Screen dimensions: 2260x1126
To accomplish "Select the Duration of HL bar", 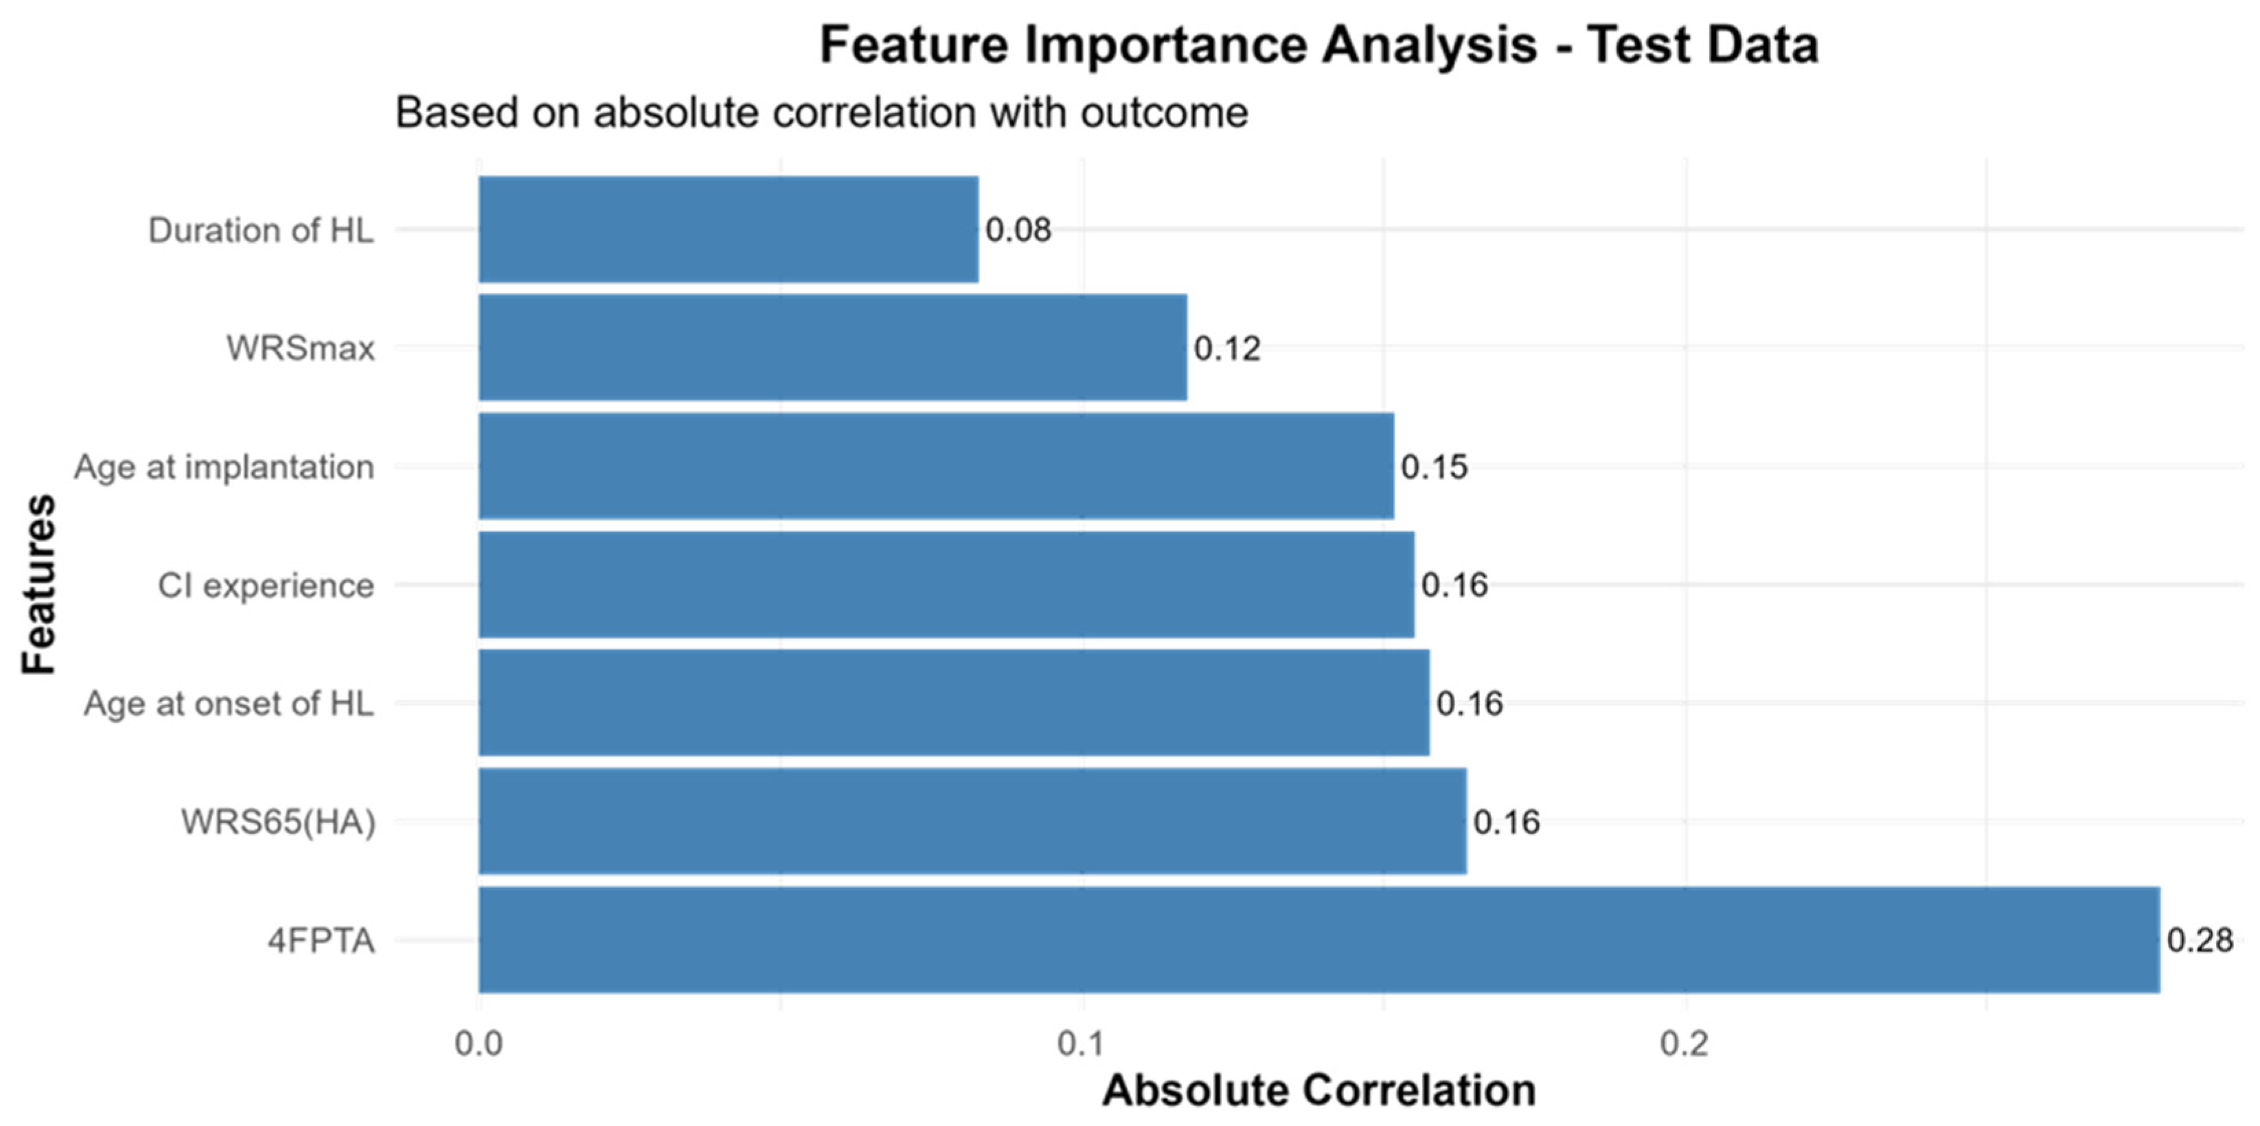I will click(728, 230).
